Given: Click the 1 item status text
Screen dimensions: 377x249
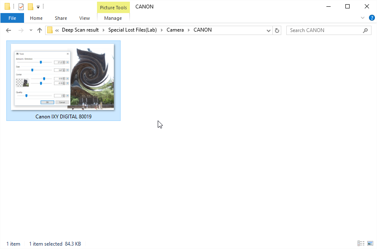Looking at the screenshot, I should pos(13,244).
